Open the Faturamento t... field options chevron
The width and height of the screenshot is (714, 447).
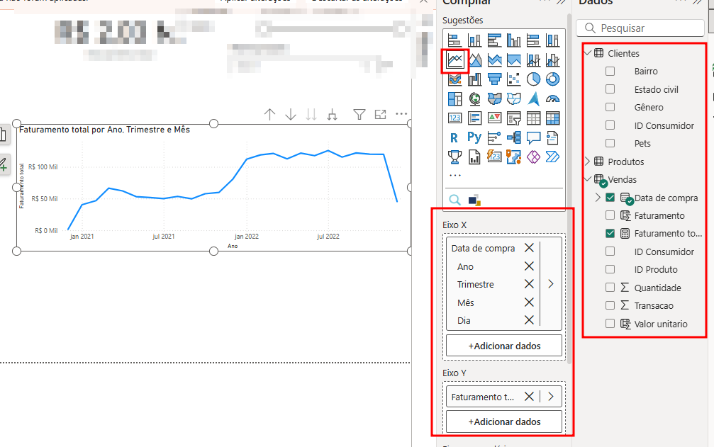pyautogui.click(x=551, y=397)
